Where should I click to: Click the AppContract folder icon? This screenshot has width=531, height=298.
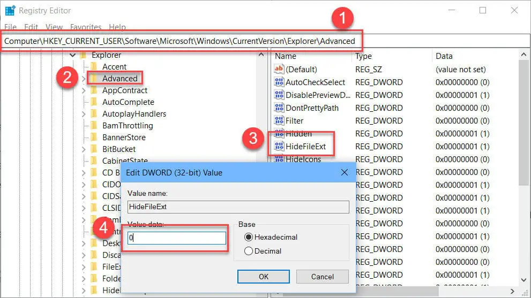(x=94, y=90)
